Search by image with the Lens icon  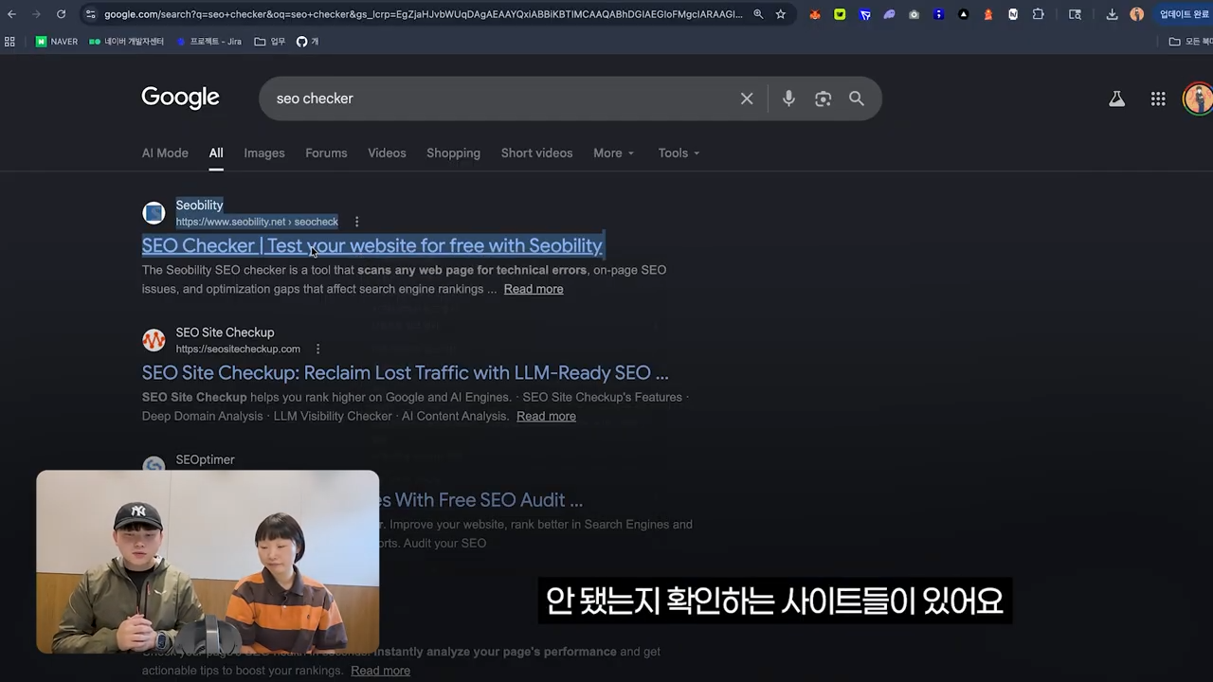823,99
